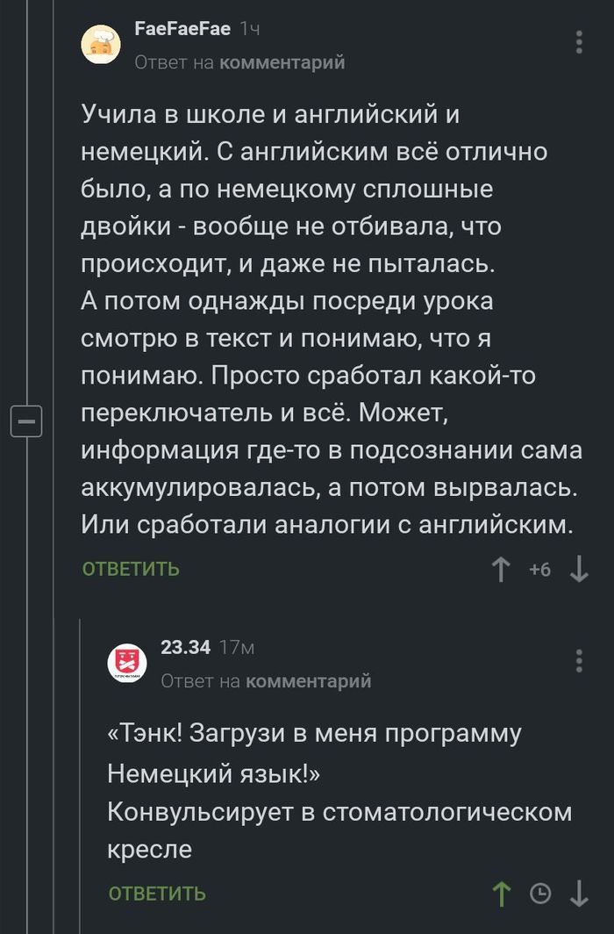Open three-dot menu on FaeFaeFae's comment
The height and width of the screenshot is (934, 614).
(x=579, y=42)
